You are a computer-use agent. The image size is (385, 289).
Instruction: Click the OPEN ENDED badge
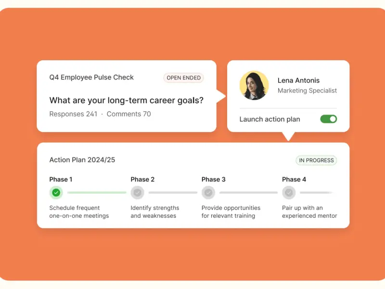point(184,78)
